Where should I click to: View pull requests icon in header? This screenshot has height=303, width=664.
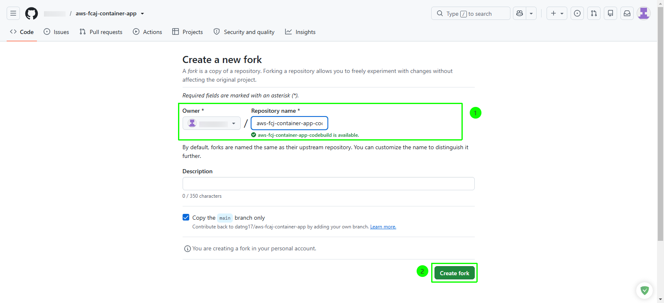(594, 13)
